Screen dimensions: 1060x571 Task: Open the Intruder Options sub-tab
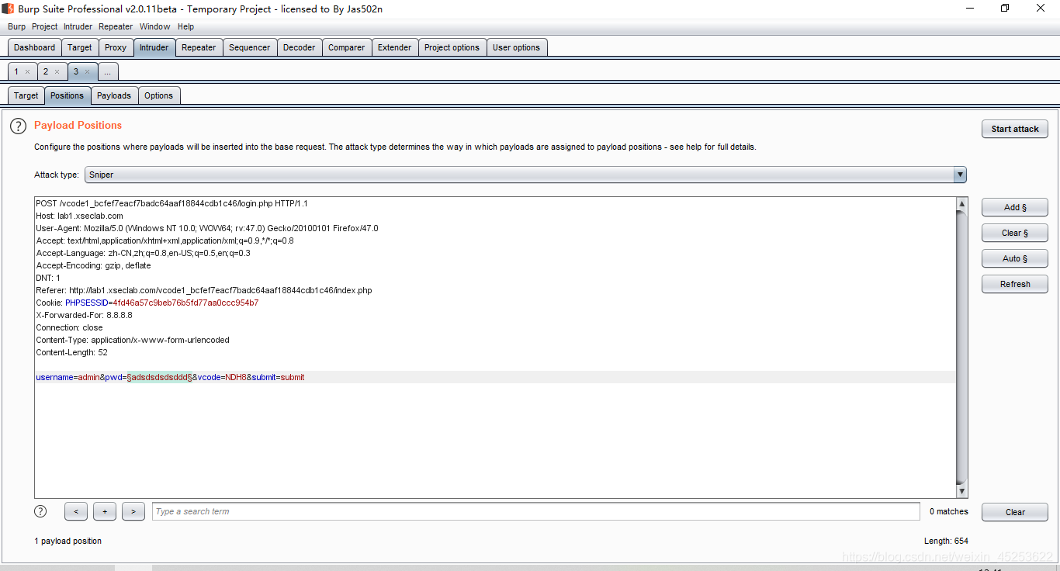point(158,95)
